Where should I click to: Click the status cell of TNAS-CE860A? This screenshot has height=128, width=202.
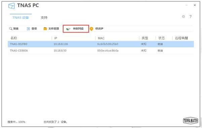tap(160, 51)
